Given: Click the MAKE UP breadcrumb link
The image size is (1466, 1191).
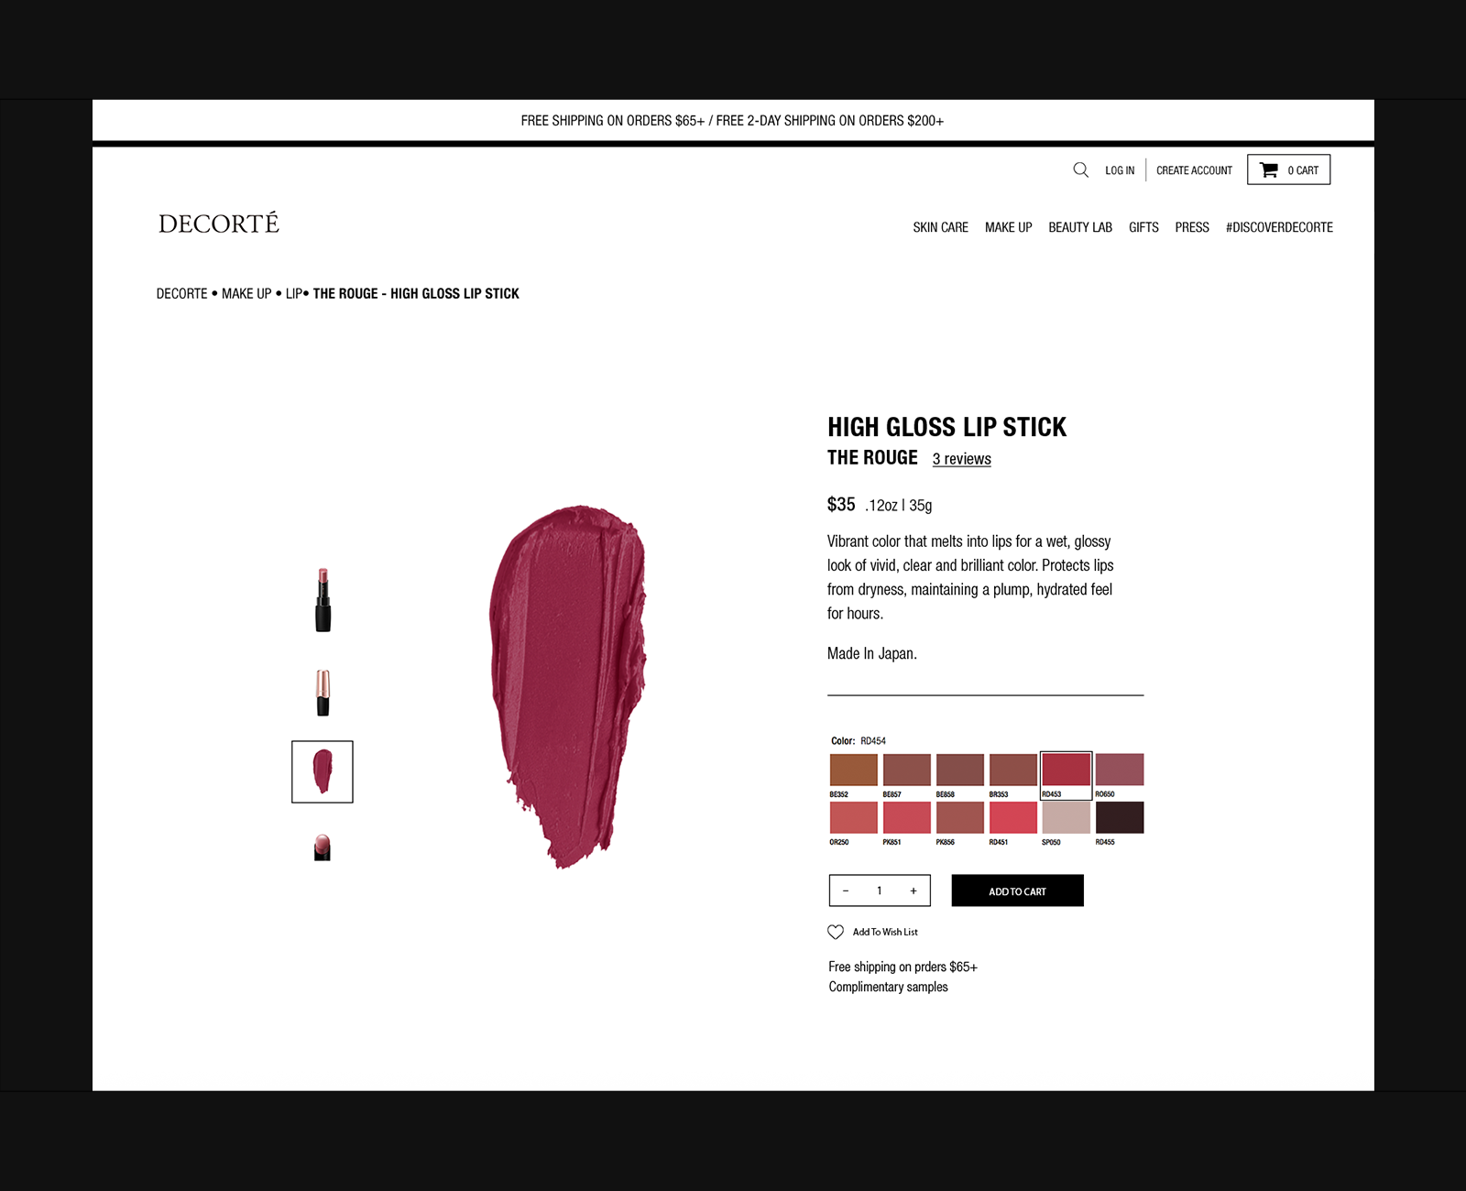Looking at the screenshot, I should (246, 293).
